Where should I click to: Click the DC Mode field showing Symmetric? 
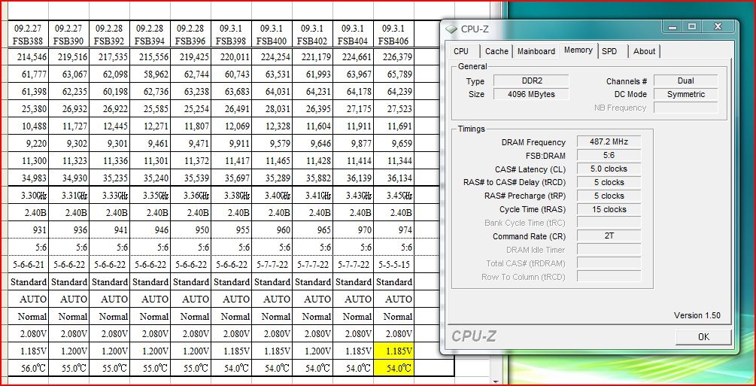[x=685, y=94]
